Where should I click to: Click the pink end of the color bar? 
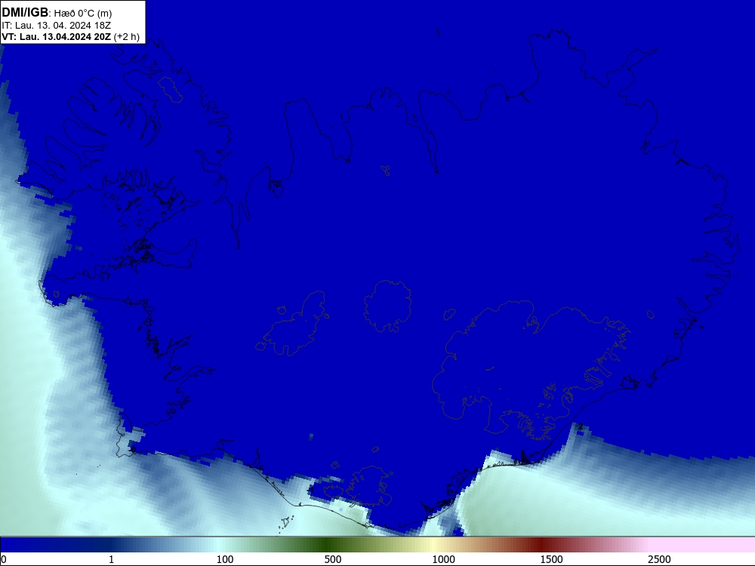[x=703, y=544]
